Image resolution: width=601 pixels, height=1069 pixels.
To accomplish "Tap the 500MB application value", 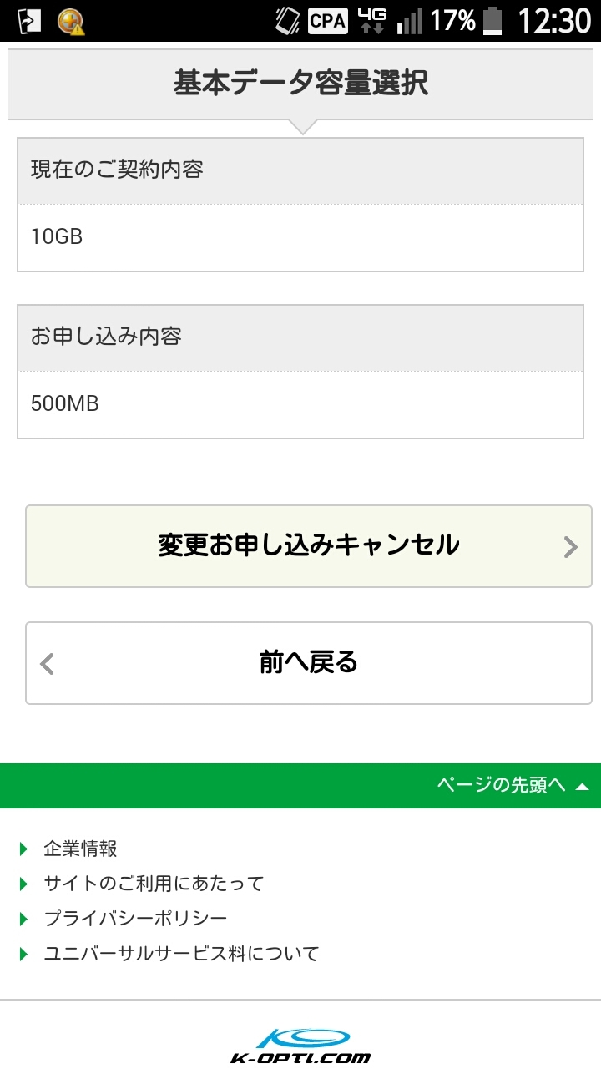I will click(x=65, y=404).
